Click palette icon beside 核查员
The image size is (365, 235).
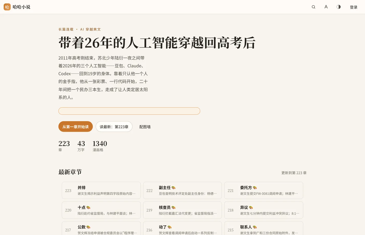pos(174,208)
